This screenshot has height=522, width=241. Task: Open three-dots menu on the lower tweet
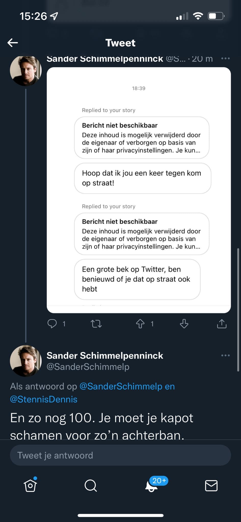(x=225, y=355)
